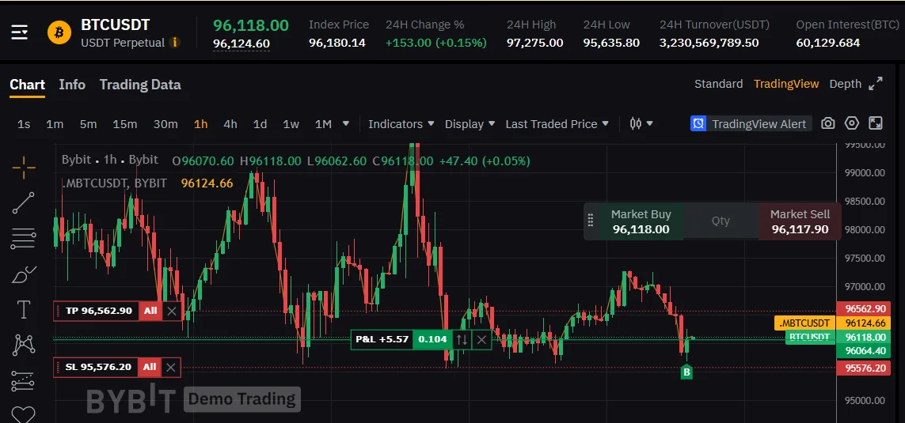Select the 5m timeframe
Image resolution: width=905 pixels, height=423 pixels.
(x=89, y=124)
